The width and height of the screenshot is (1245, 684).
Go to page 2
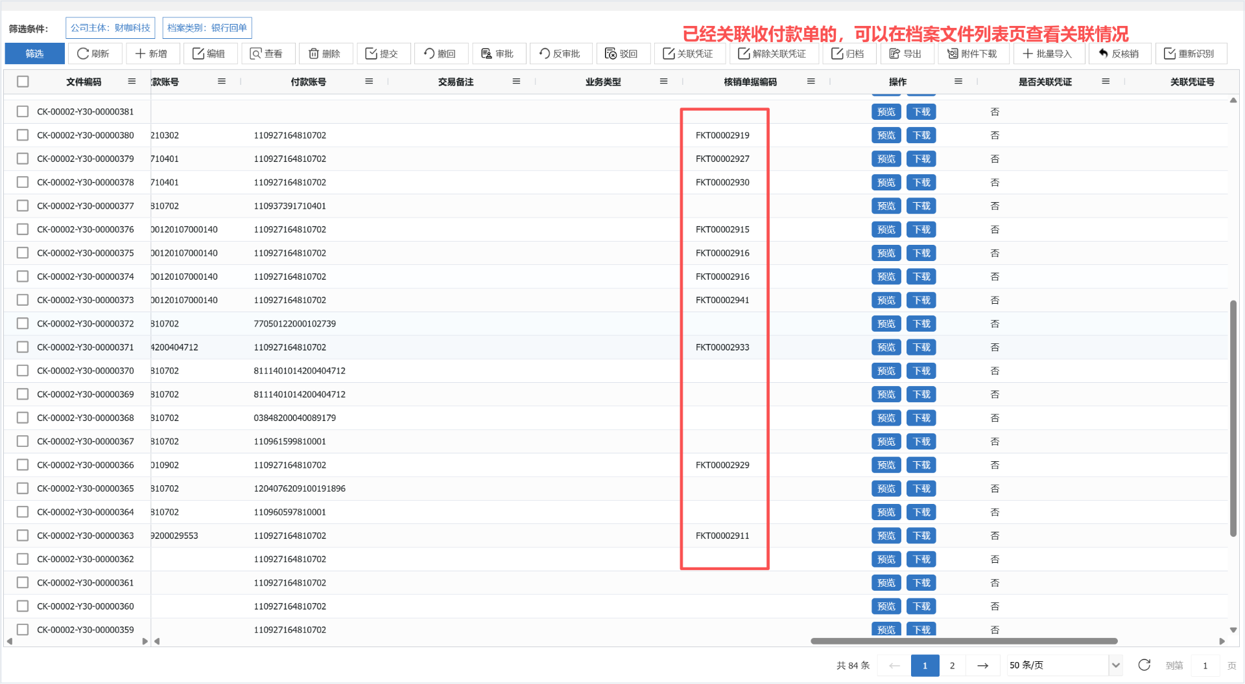(x=952, y=665)
